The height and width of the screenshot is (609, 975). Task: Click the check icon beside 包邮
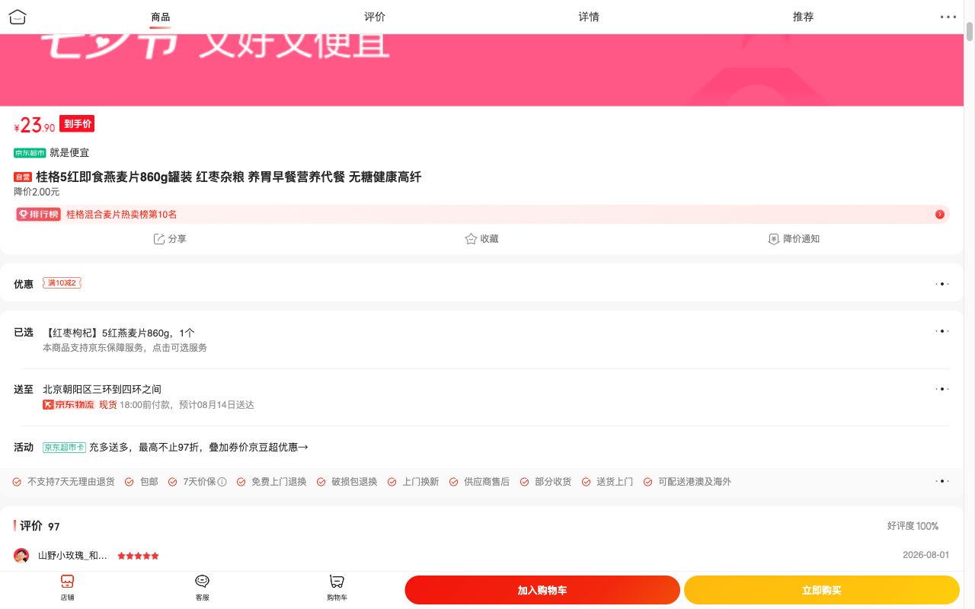pyautogui.click(x=129, y=482)
